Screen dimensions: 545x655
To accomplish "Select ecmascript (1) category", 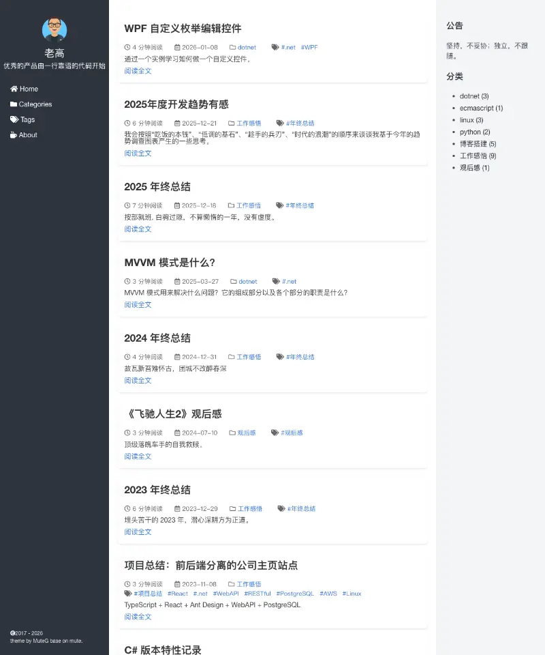I will coord(481,108).
